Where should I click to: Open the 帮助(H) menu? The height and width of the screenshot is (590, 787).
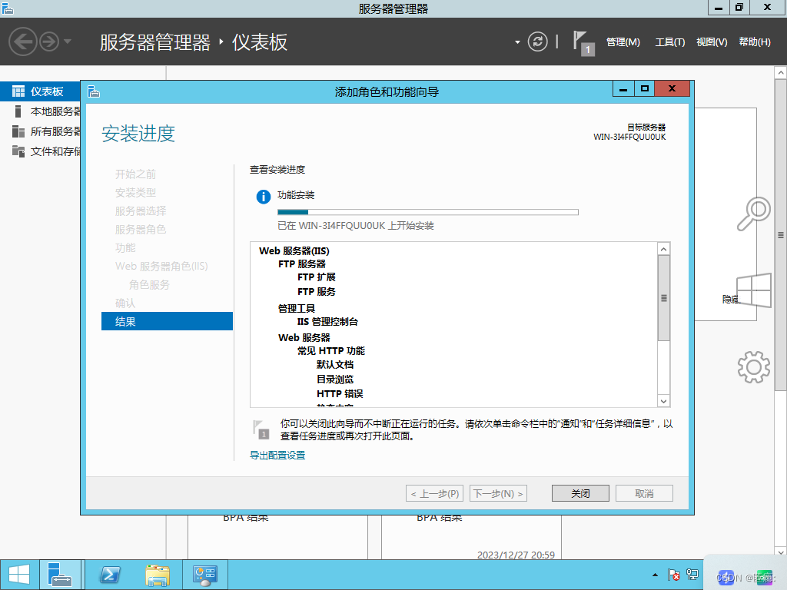(755, 42)
